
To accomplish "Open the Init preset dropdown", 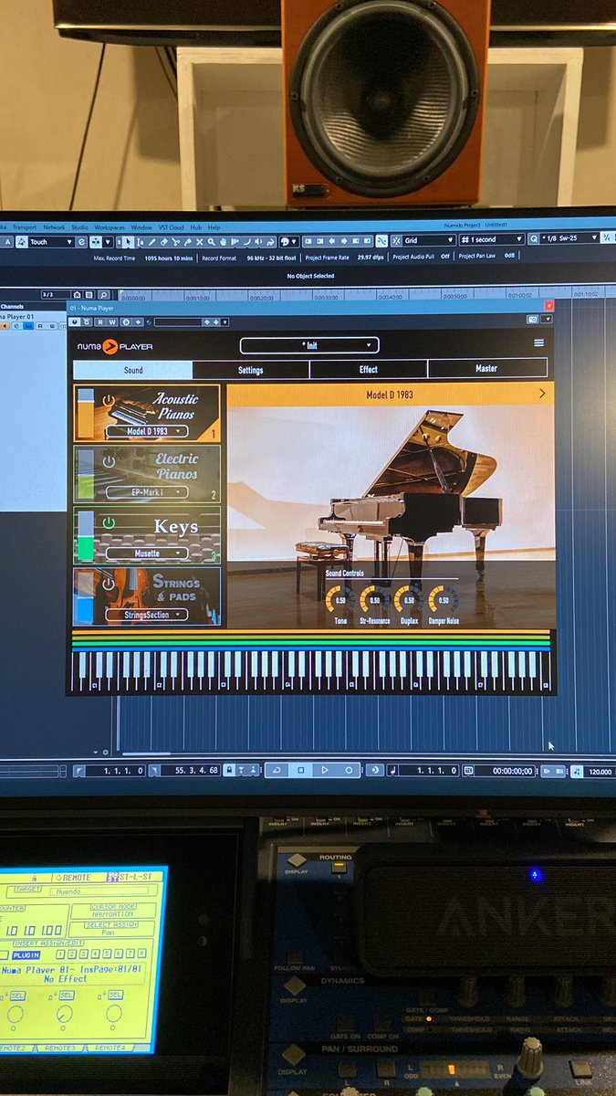I will (x=309, y=345).
